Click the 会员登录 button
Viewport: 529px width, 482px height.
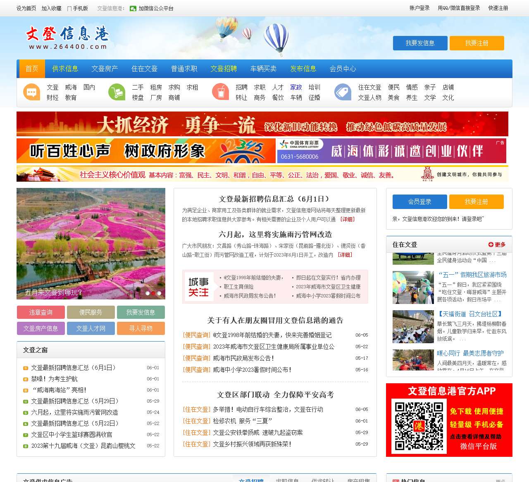[420, 202]
